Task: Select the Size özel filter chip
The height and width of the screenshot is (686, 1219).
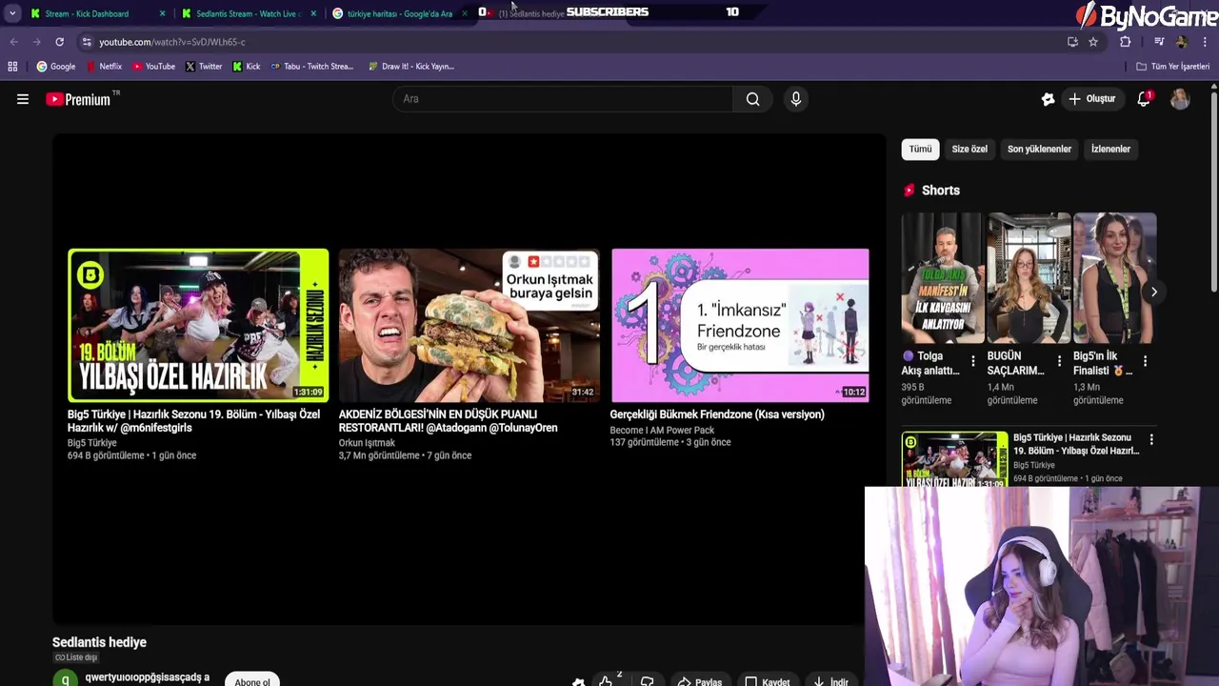Action: pos(969,149)
